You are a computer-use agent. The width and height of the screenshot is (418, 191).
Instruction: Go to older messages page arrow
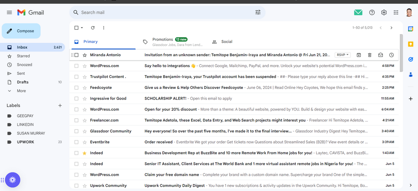[391, 28]
